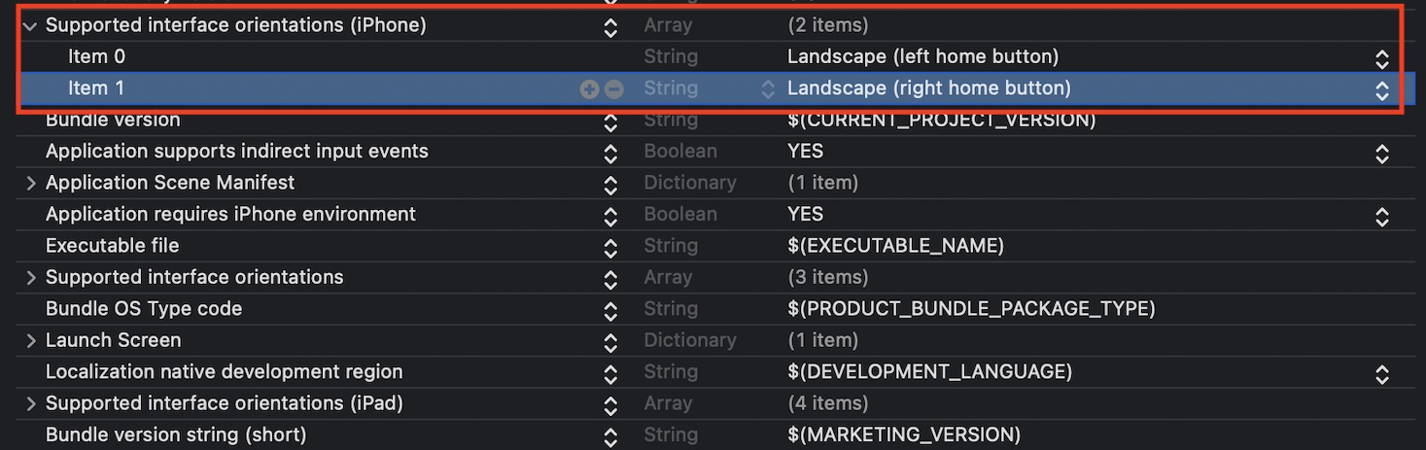Screen dimensions: 1426x450
Task: Expand the plain Supported interface orientations row
Action: pos(31,277)
